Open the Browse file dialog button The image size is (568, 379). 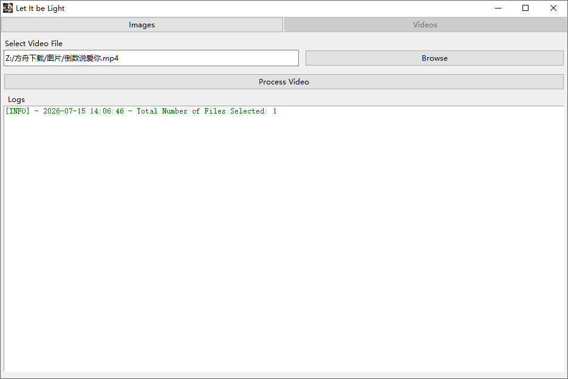pyautogui.click(x=434, y=58)
